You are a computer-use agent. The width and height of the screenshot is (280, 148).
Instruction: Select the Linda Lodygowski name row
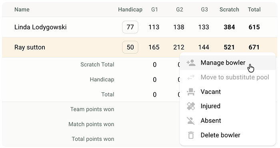[140, 27]
